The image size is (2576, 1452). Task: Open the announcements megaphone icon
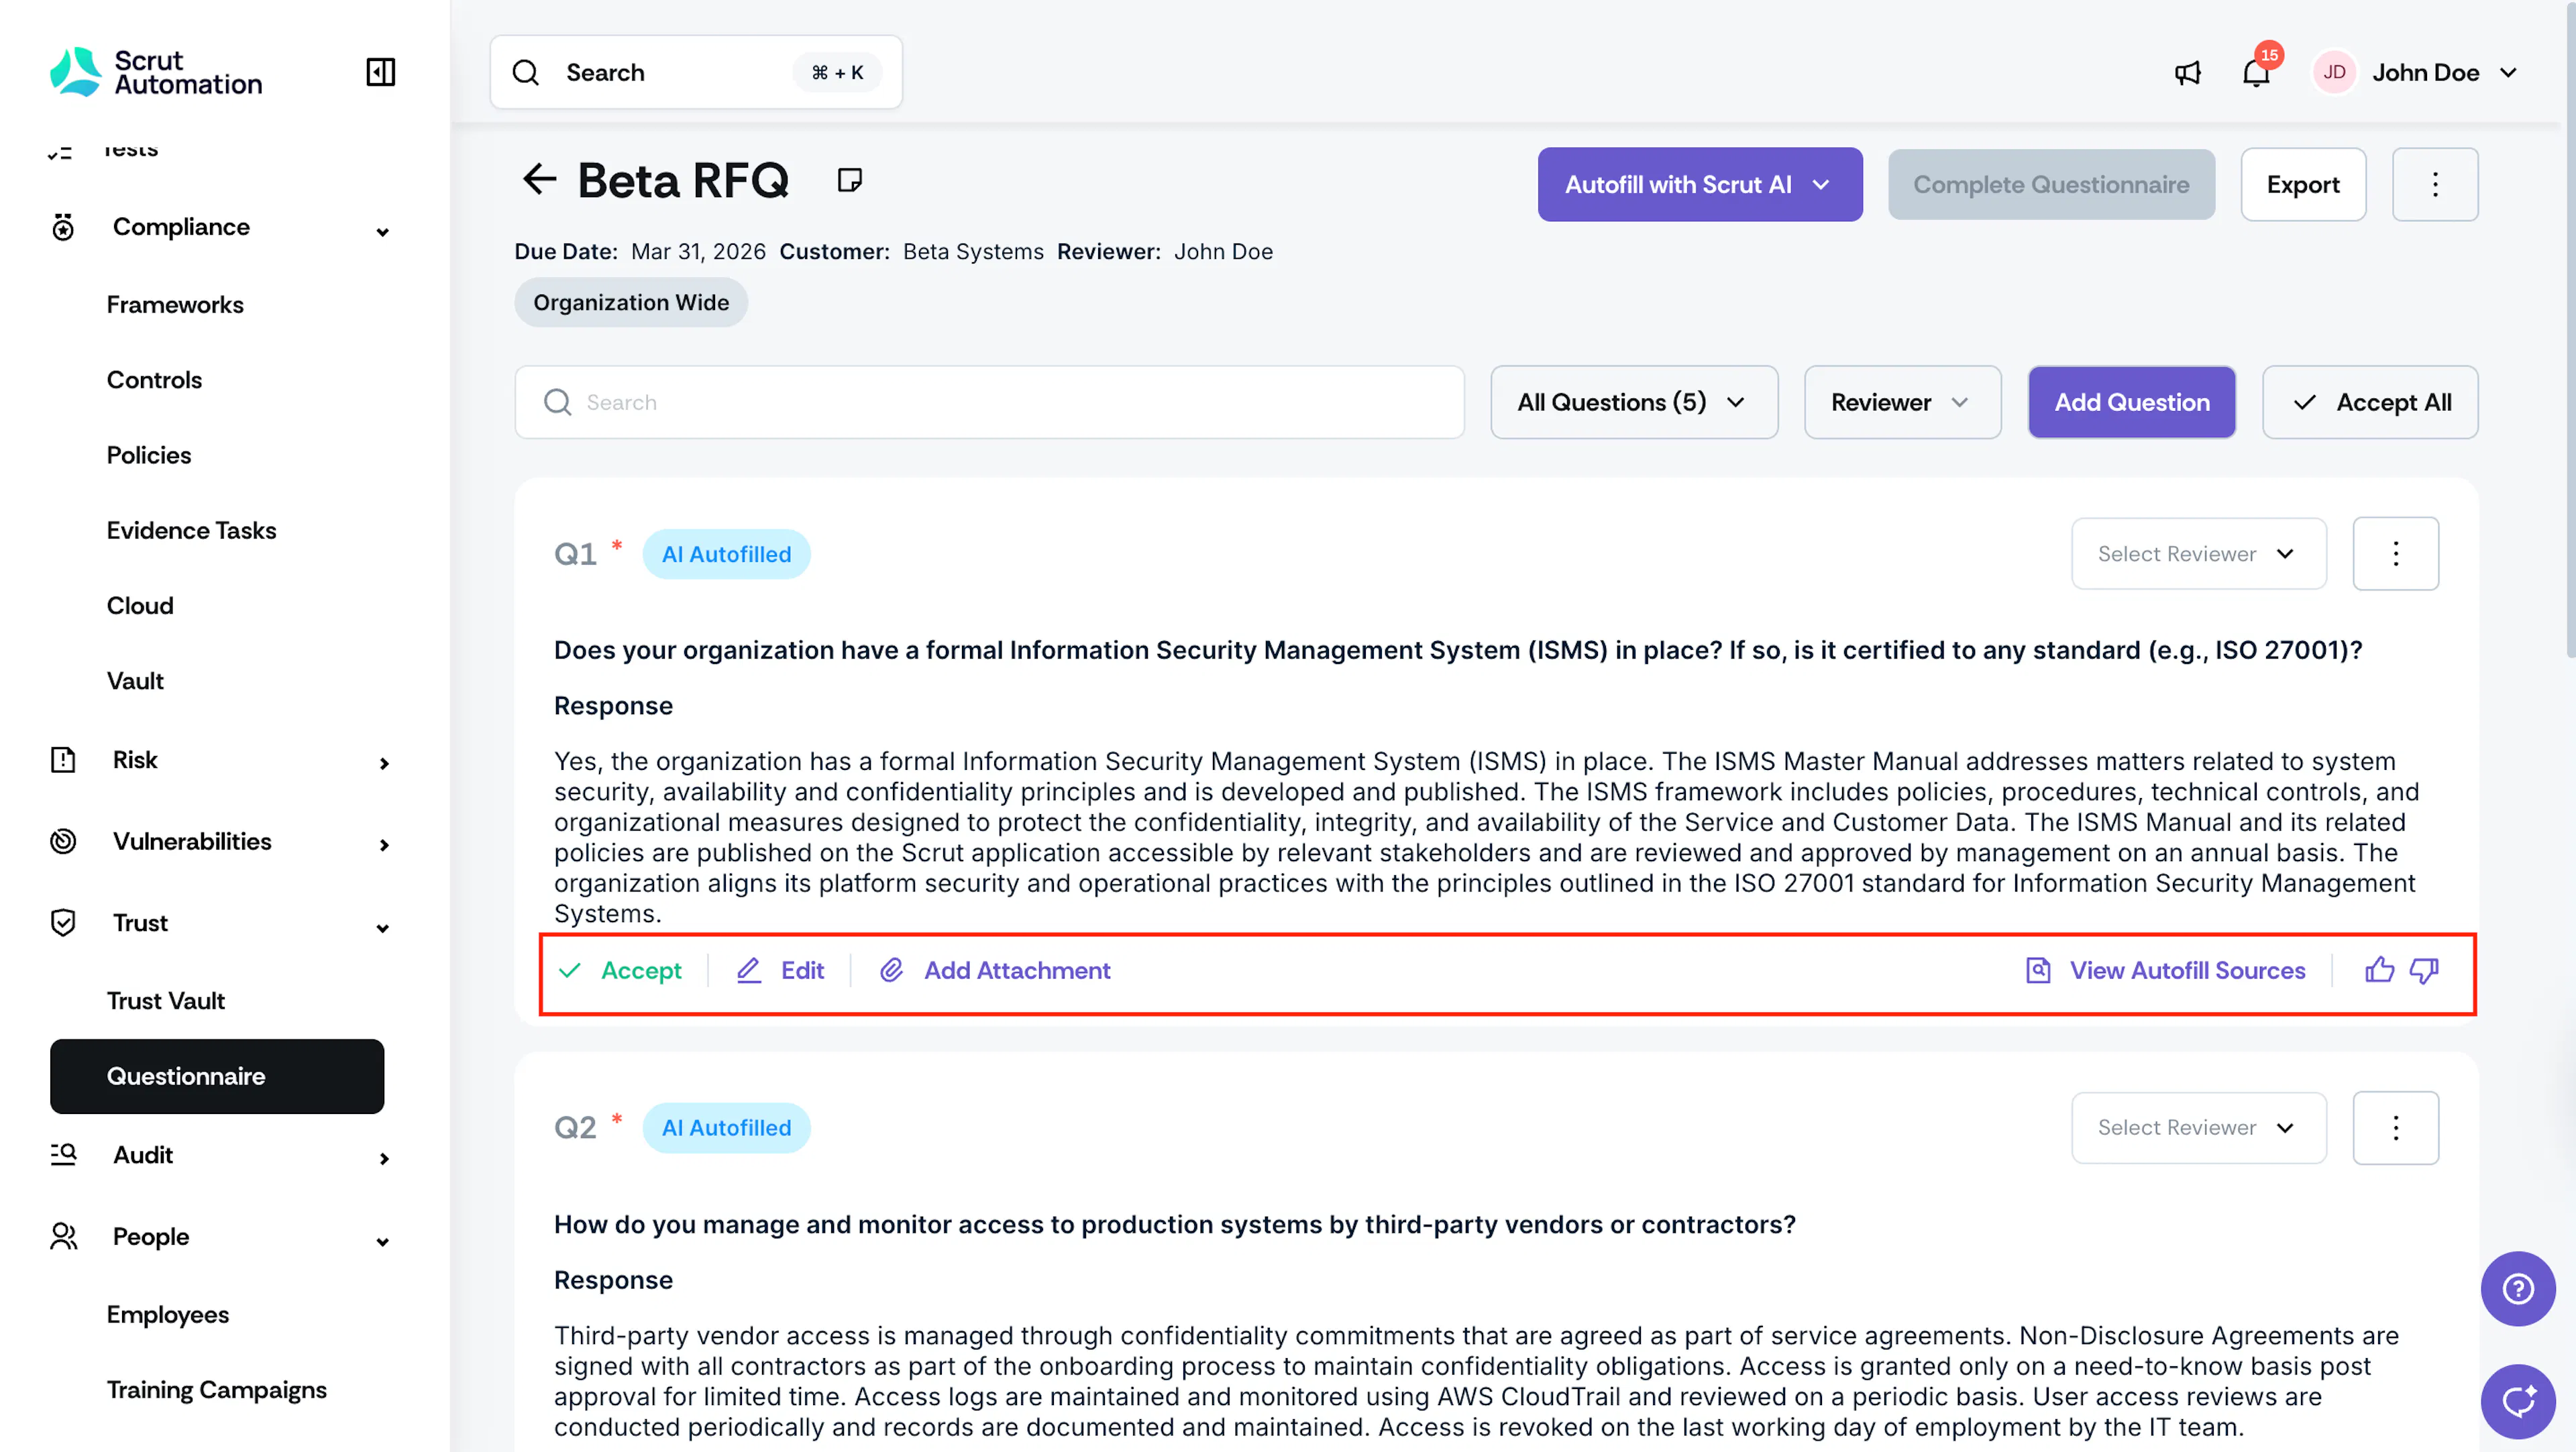2187,73
